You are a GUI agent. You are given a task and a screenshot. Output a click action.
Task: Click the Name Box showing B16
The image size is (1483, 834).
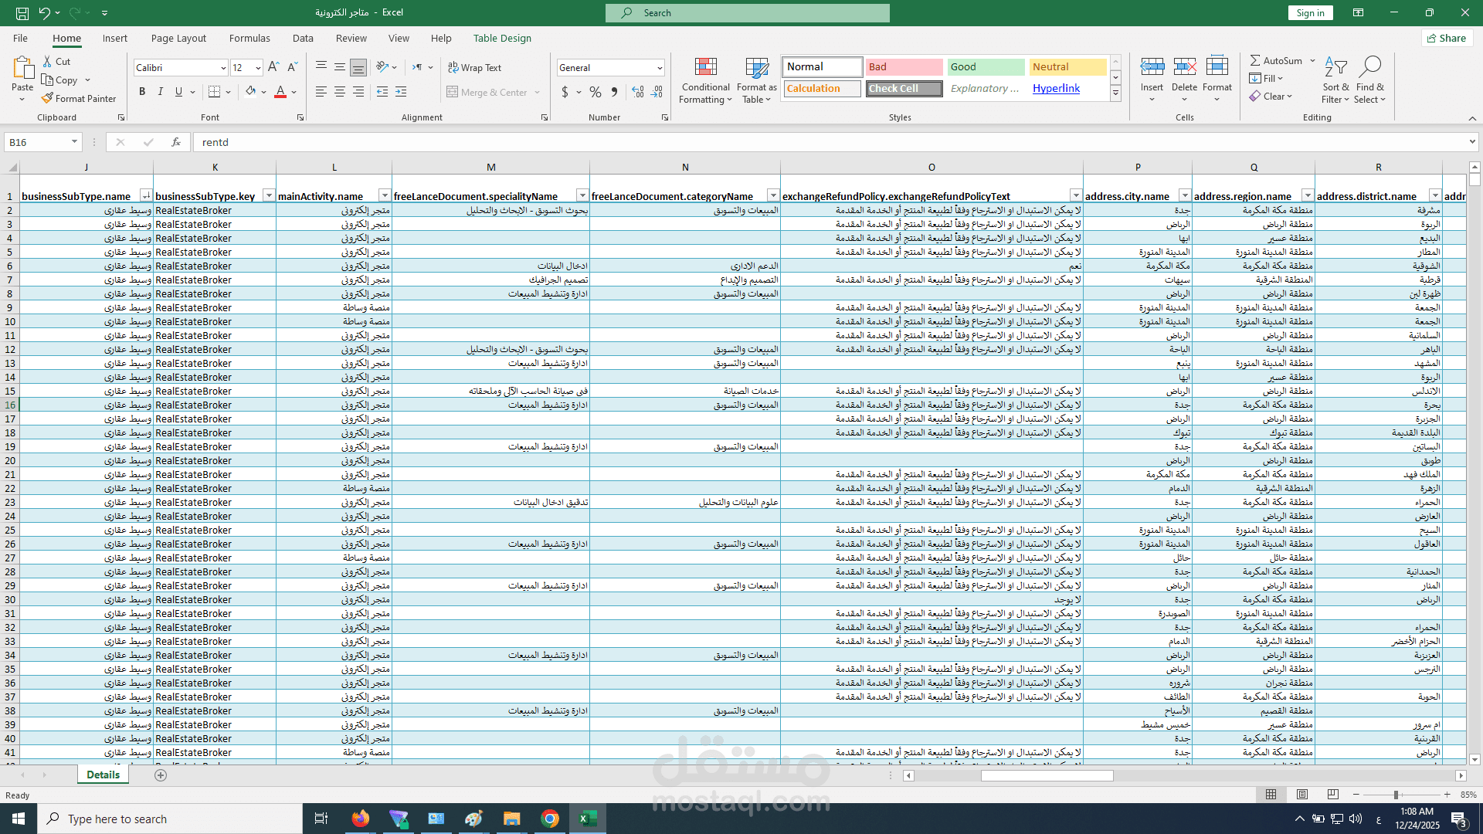tap(37, 142)
